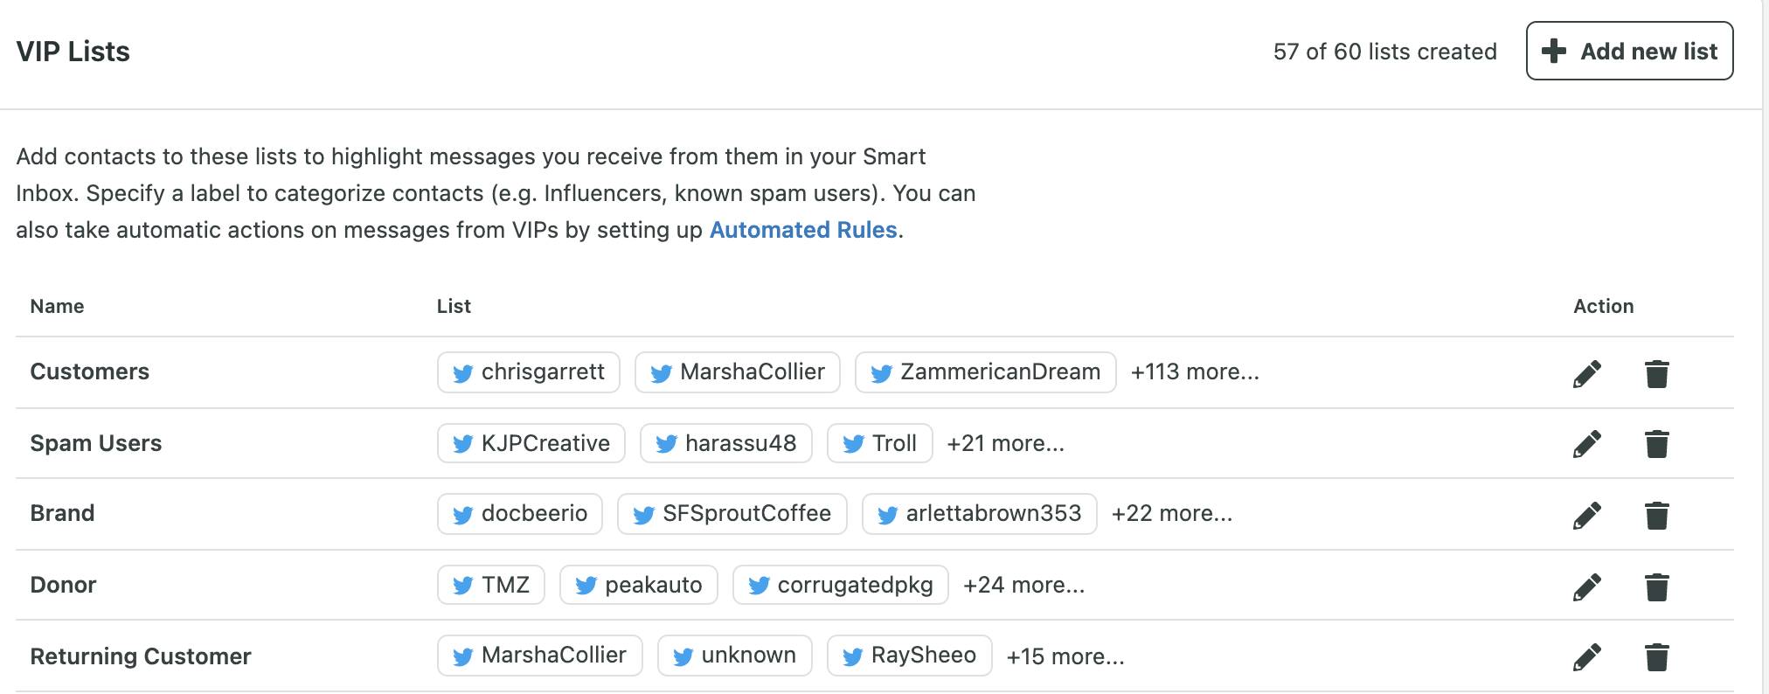Show +21 more Spam Users contacts
This screenshot has height=694, width=1769.
point(1005,444)
